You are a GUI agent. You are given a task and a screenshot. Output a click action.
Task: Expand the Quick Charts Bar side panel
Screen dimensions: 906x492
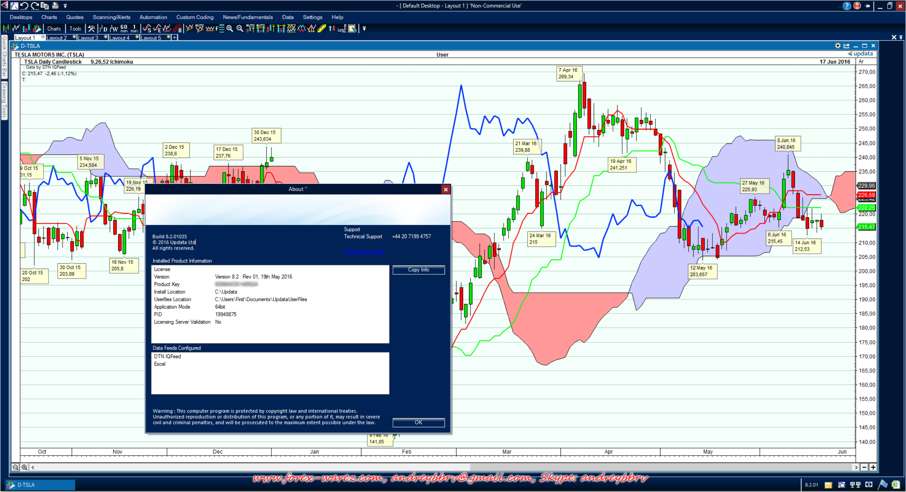tap(4, 57)
